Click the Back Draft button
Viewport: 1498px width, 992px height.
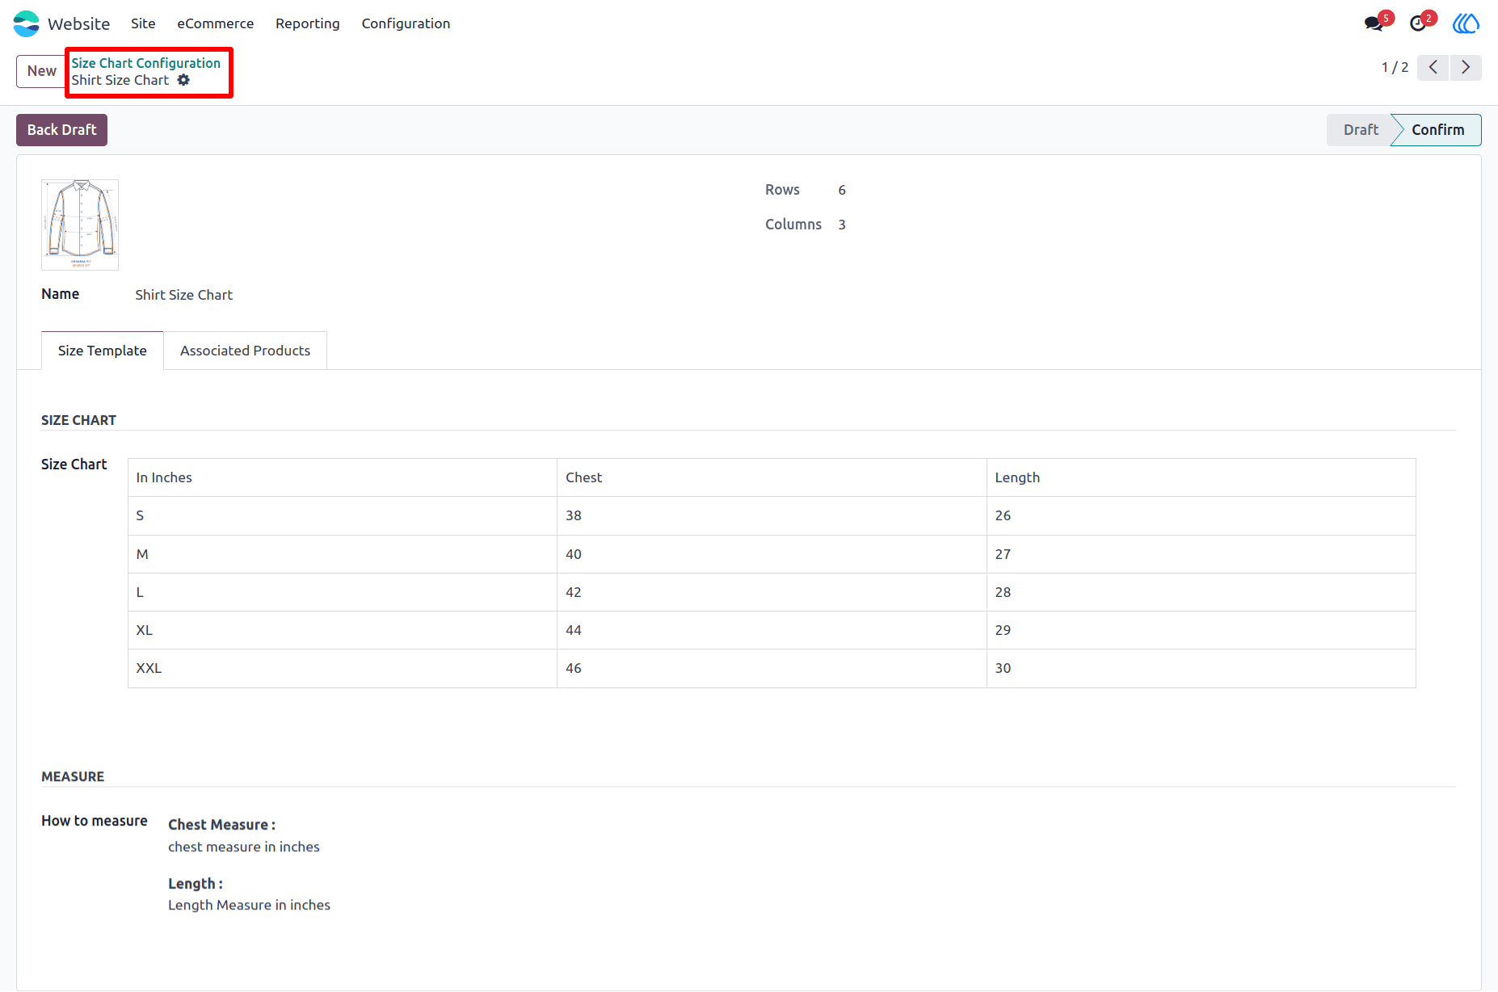61,130
